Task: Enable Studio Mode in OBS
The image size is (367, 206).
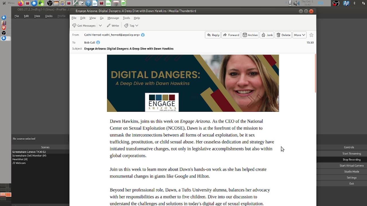Action: click(x=352, y=172)
